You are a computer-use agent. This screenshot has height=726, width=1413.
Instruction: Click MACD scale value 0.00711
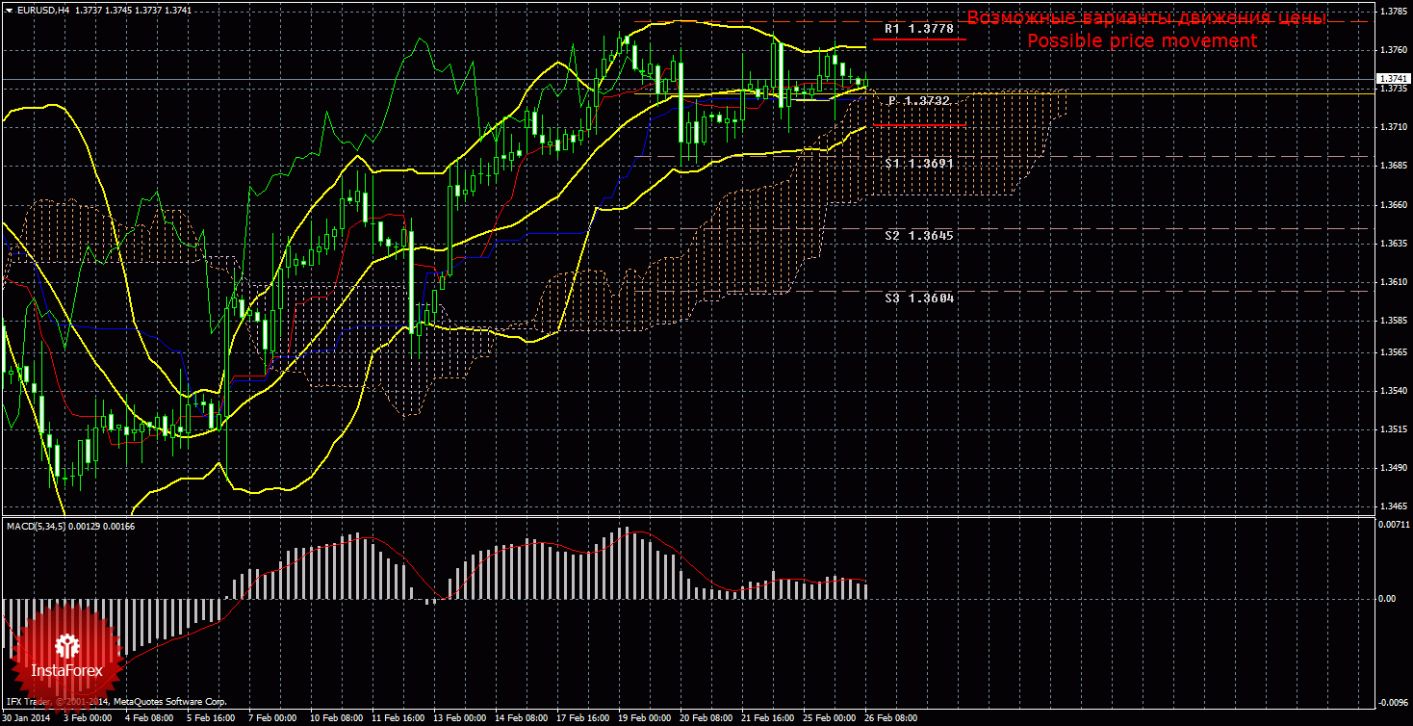pyautogui.click(x=1394, y=525)
